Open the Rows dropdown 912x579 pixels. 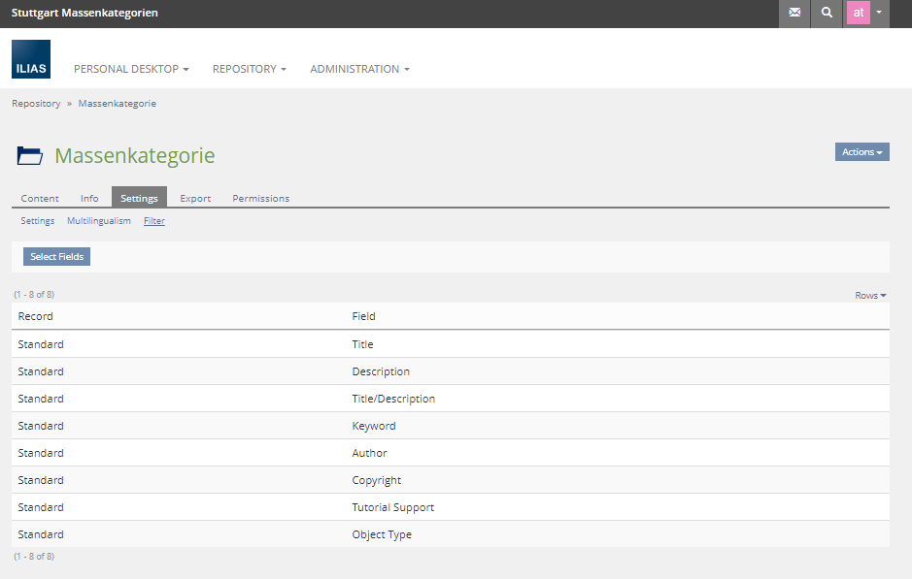click(x=870, y=296)
